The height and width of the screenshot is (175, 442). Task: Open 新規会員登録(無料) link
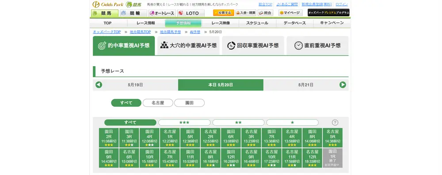[x=317, y=4]
